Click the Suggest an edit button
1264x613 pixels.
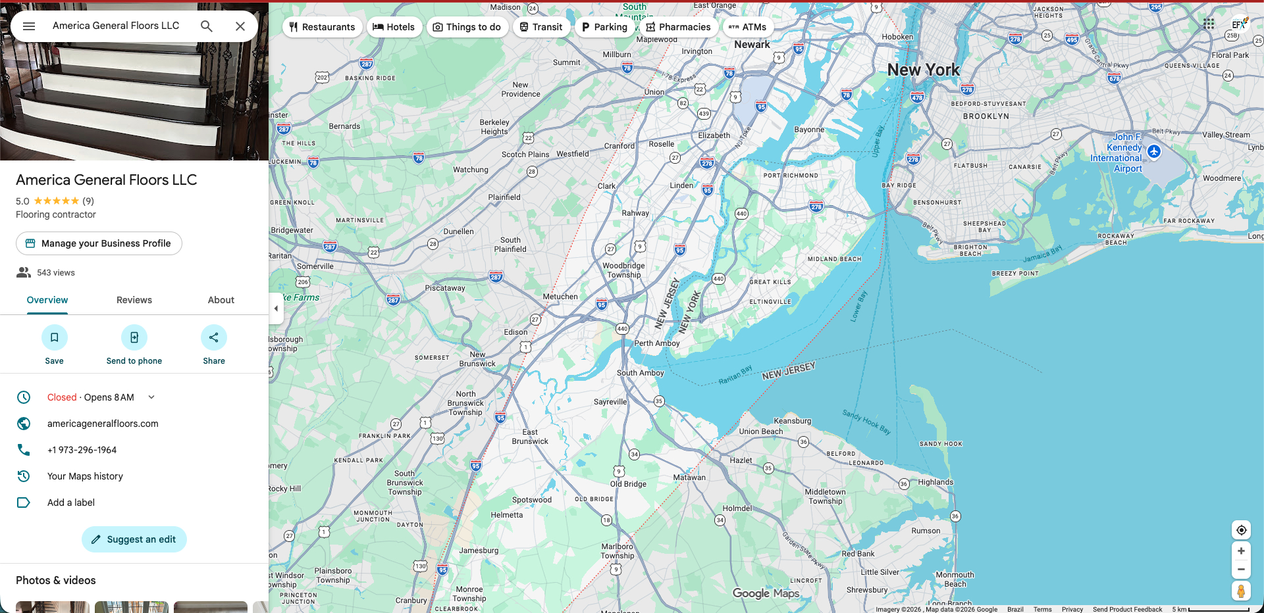[x=134, y=539]
